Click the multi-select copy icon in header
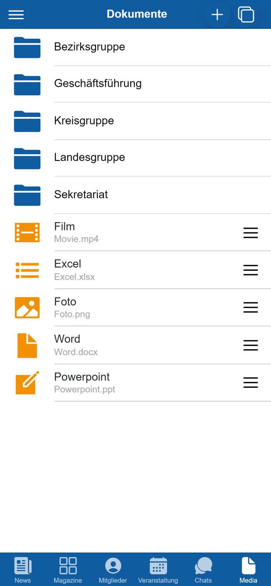Viewport: 271px width, 586px height. 246,15
